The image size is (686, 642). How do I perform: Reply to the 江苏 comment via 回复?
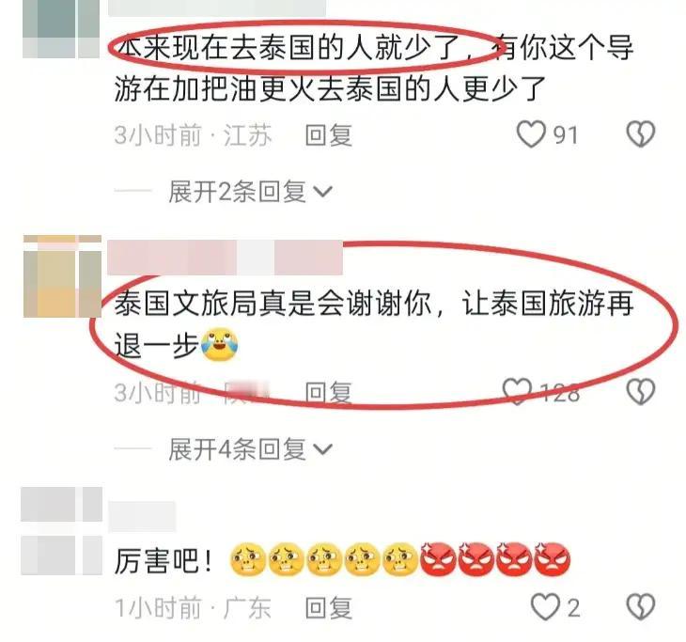[329, 134]
